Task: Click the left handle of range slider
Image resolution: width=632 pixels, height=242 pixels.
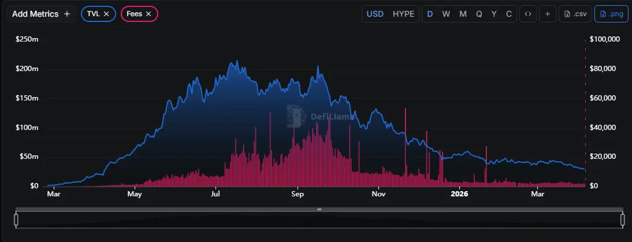Action: [x=16, y=219]
